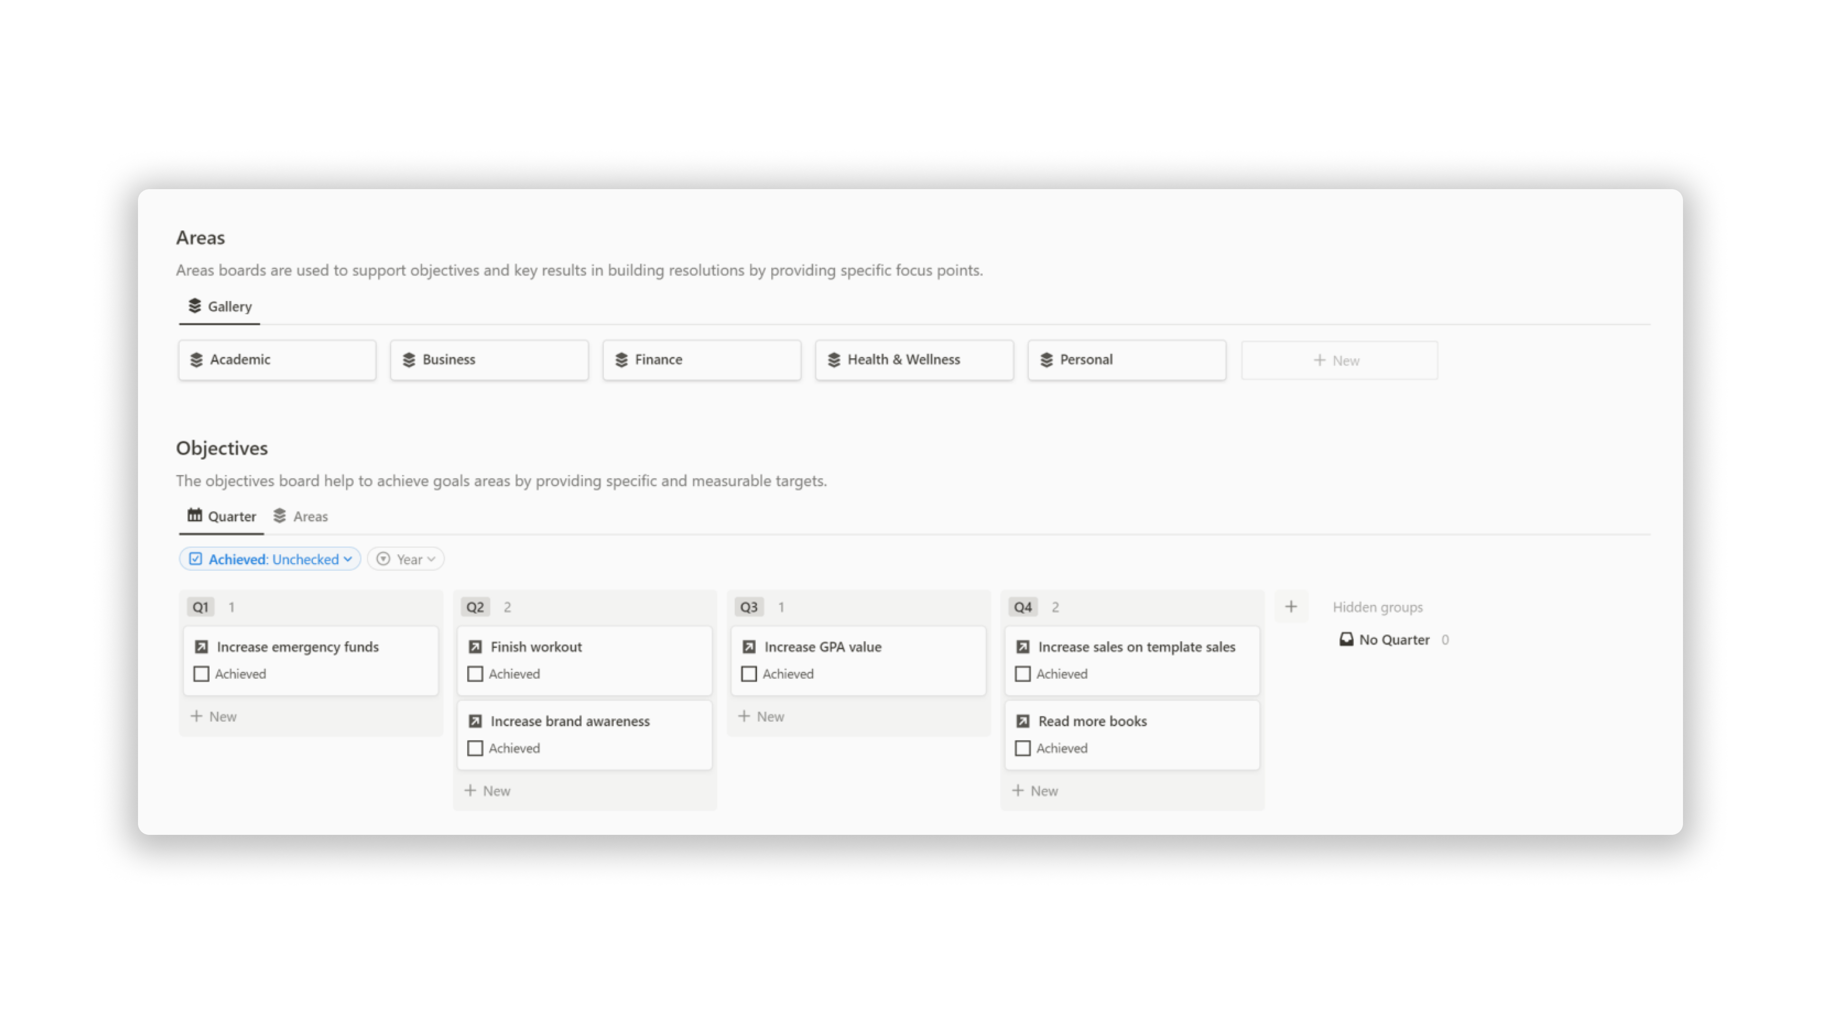Click the stack icon on Health & Wellness card
Screen dimensions: 1821x1024
834,360
